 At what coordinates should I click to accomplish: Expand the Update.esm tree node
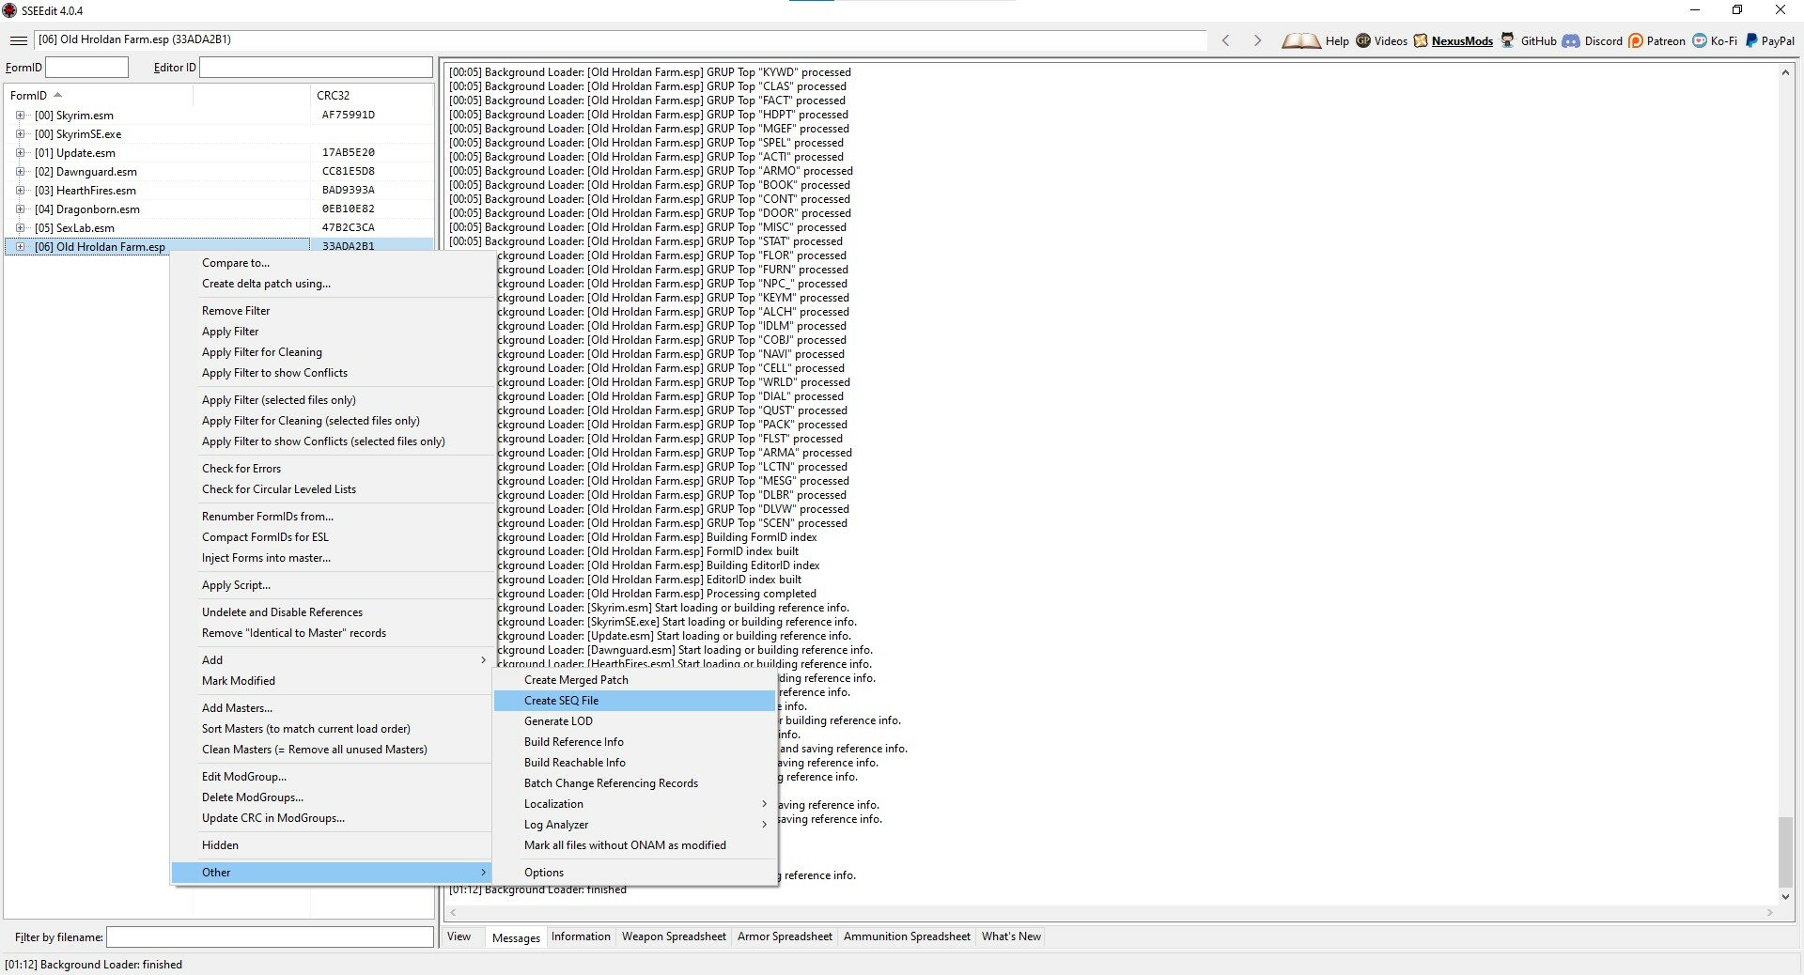pos(20,153)
